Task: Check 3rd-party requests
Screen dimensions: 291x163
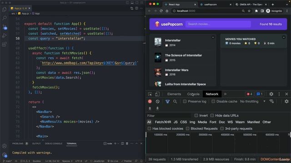Action: pos(222,129)
